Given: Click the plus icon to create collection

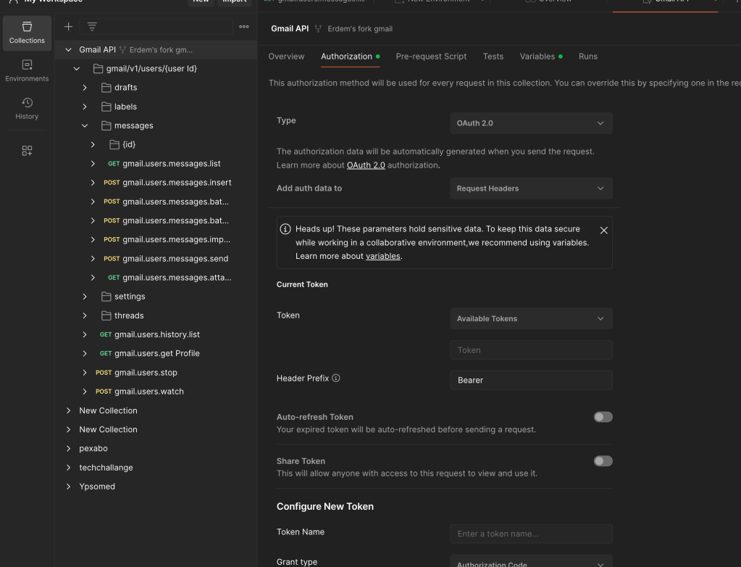Looking at the screenshot, I should tap(69, 27).
